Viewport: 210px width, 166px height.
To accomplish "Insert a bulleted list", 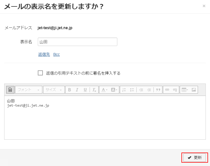I will pyautogui.click(x=132, y=90).
